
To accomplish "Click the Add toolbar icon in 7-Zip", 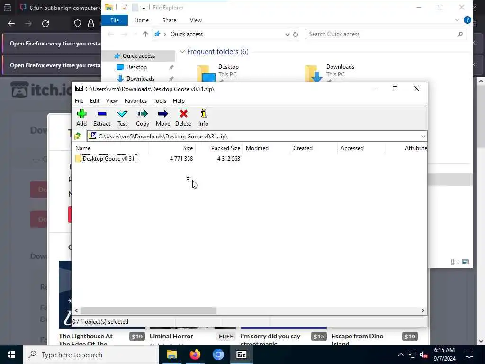I will [81, 118].
